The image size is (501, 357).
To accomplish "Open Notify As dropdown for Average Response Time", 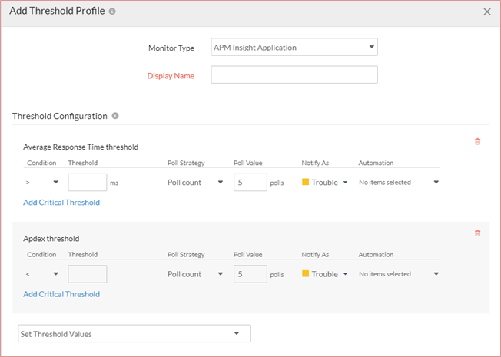I will (324, 182).
